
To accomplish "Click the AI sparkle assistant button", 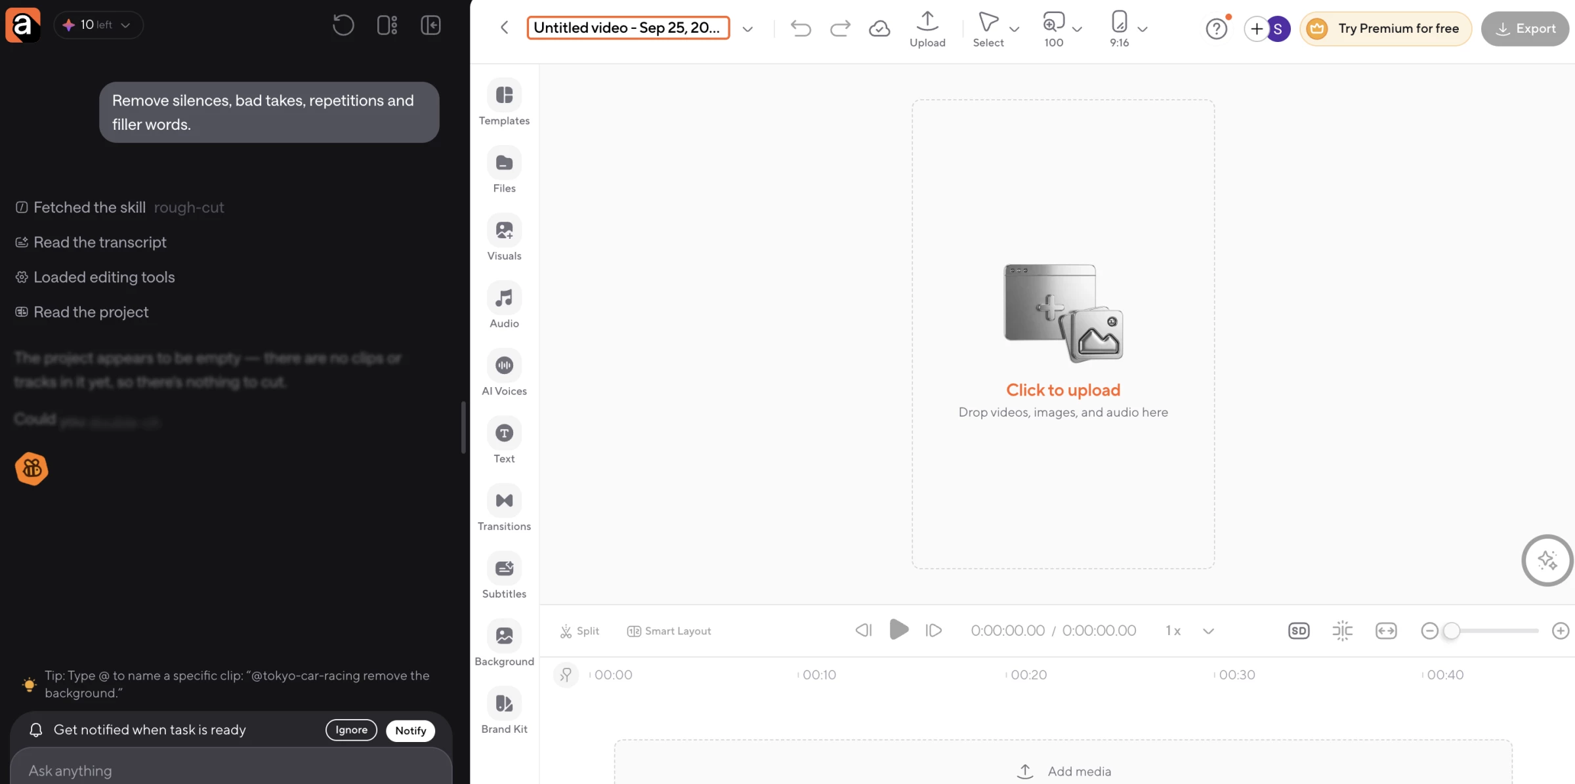I will click(x=1547, y=560).
